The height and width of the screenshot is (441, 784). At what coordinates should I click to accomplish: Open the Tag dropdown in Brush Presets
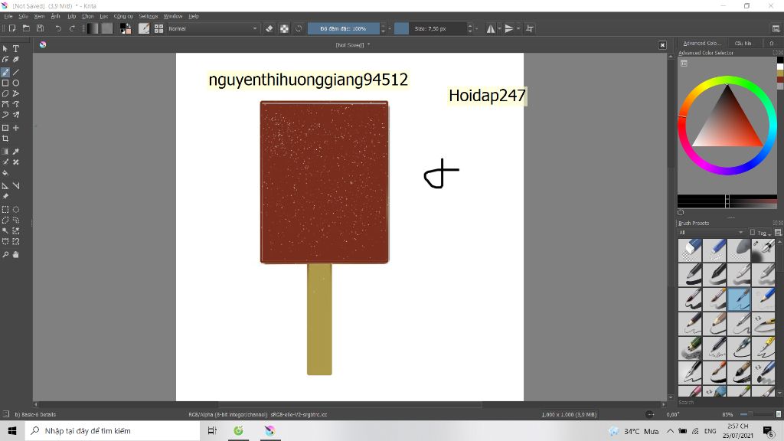pos(761,233)
